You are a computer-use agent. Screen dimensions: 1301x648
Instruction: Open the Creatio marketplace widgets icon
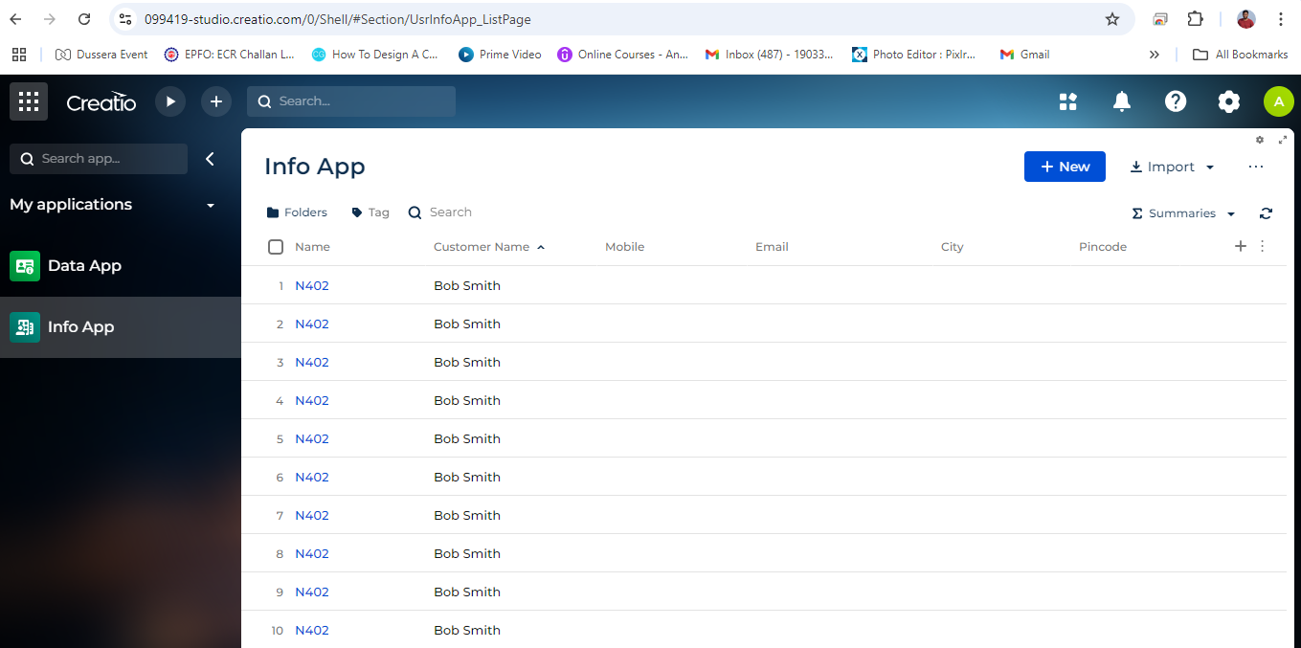pyautogui.click(x=1068, y=101)
